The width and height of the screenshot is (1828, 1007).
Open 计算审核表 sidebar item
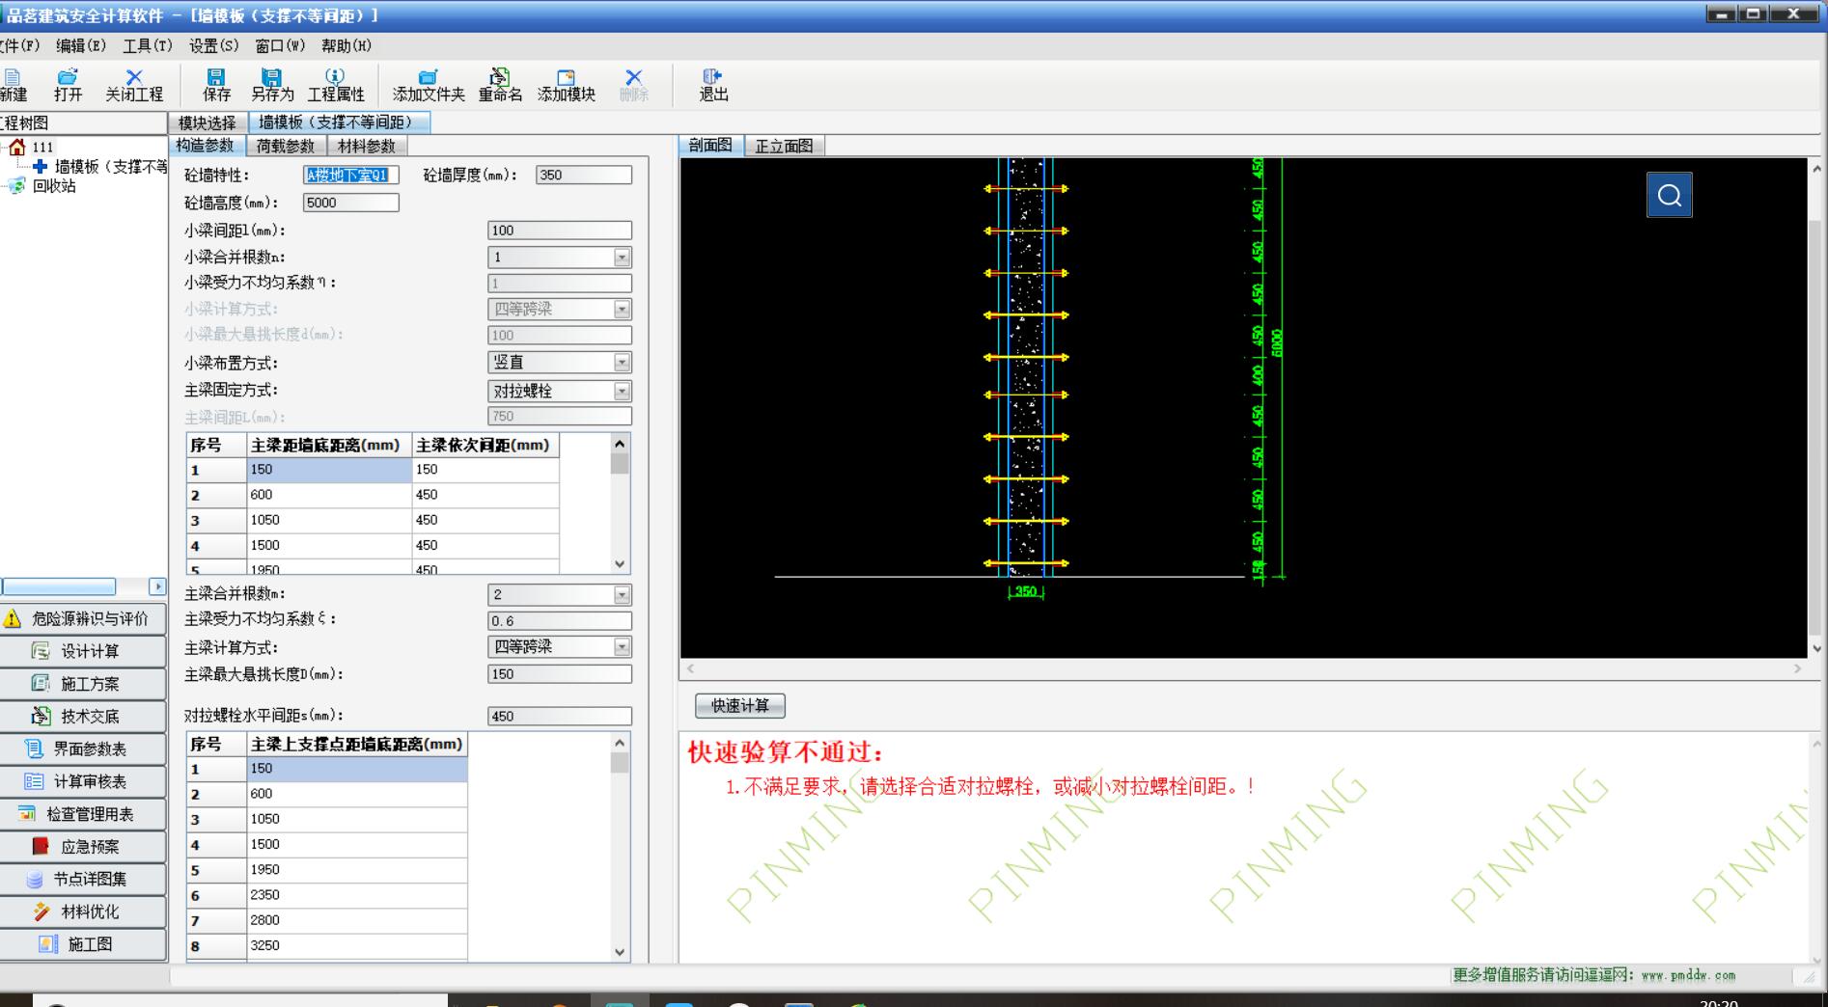[x=83, y=781]
